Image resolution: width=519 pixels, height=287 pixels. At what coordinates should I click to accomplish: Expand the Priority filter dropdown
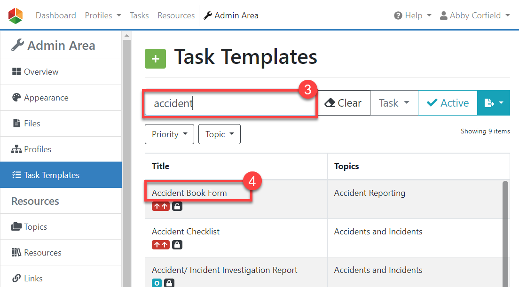170,134
